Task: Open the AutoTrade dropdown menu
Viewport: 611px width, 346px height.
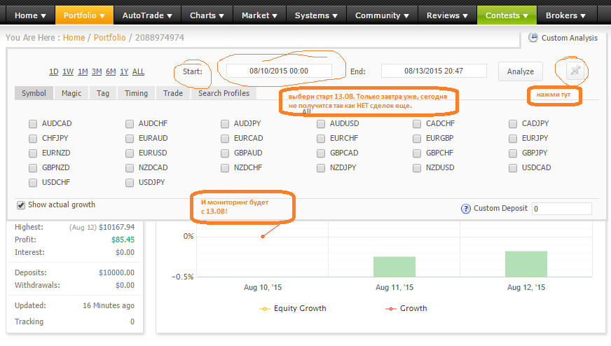Action: coord(147,15)
